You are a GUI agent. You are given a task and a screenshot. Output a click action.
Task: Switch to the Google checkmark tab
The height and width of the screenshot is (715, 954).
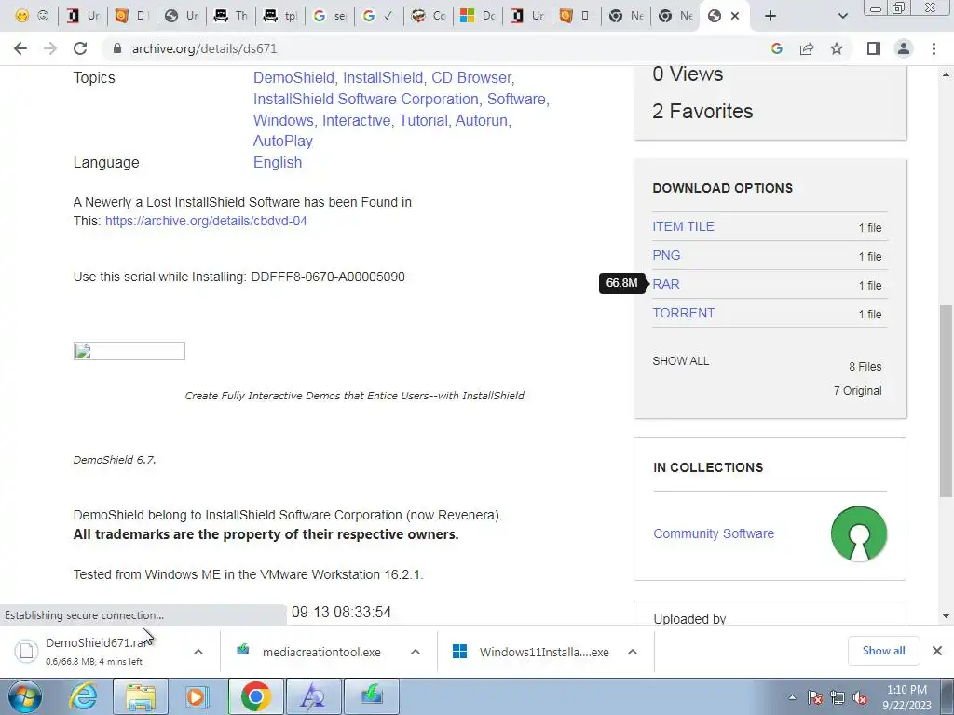coord(378,16)
